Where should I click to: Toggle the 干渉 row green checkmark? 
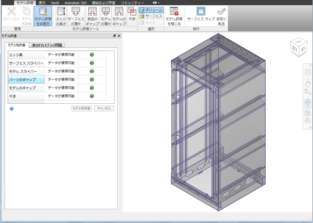coord(92,96)
